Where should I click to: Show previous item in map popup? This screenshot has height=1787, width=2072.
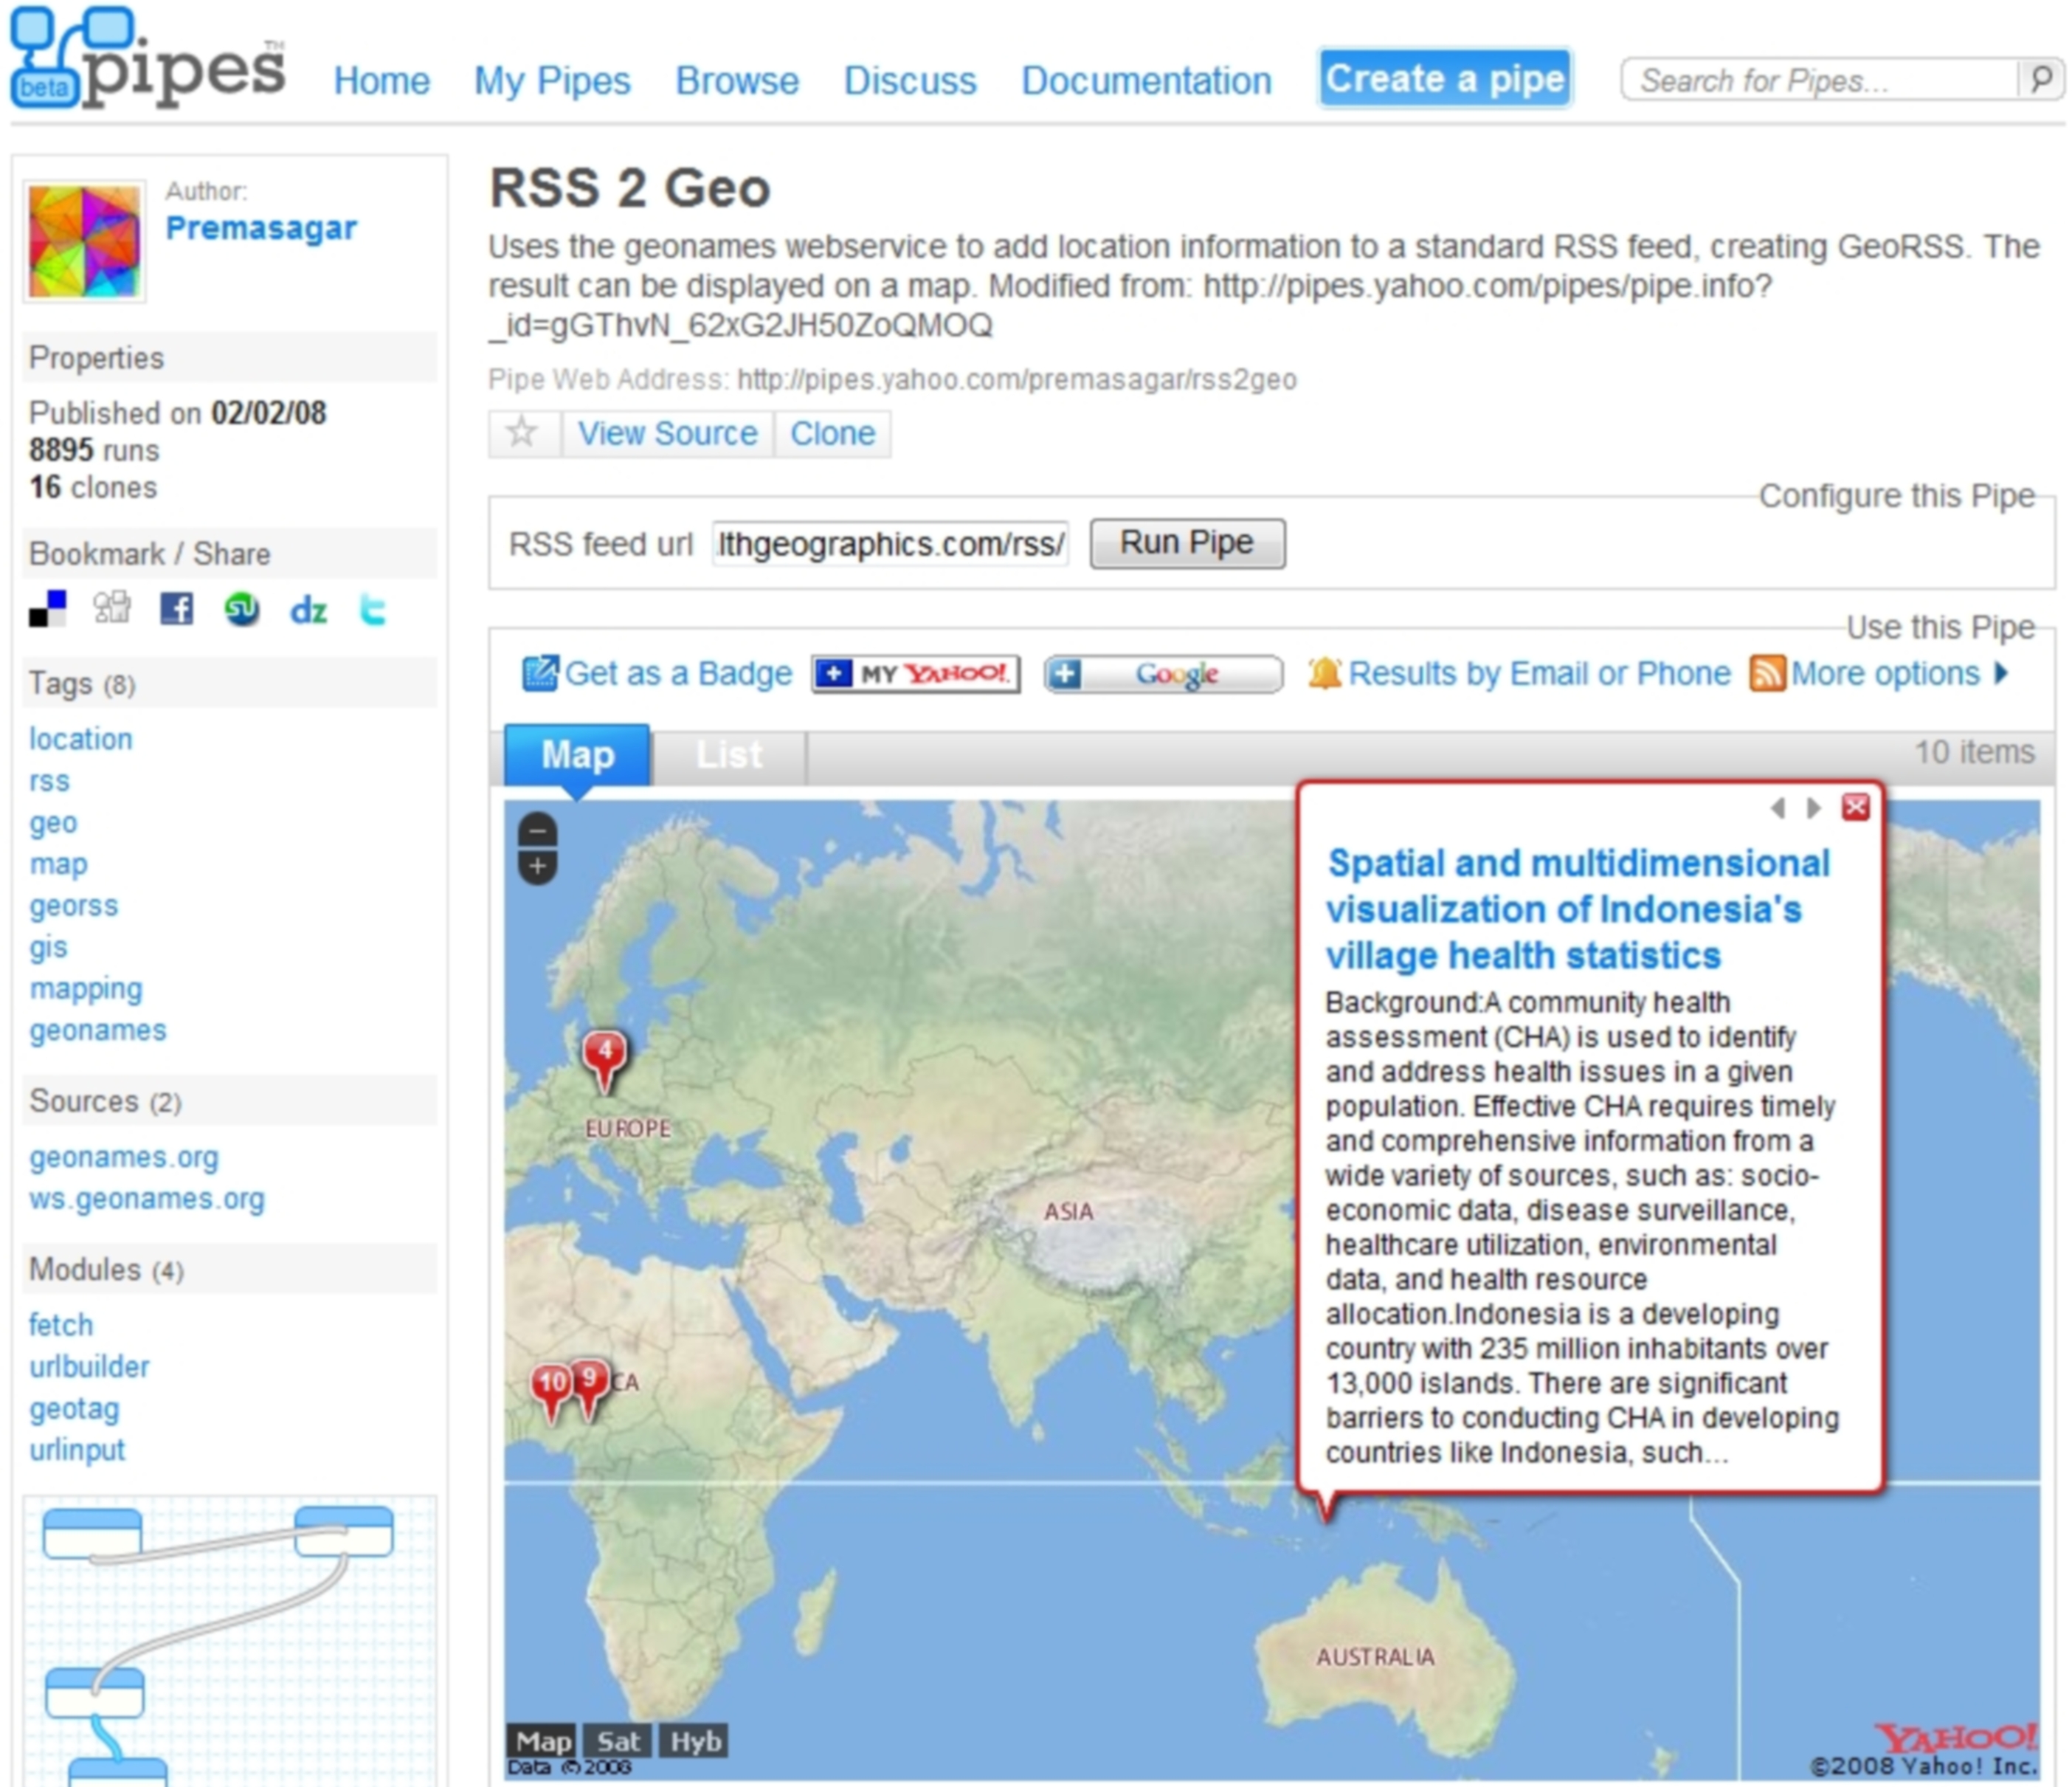pyautogui.click(x=1777, y=808)
